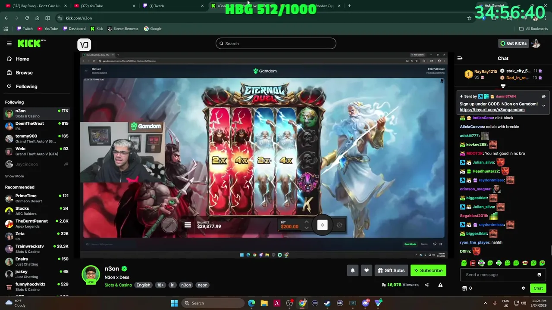Collapse the chat panel with the arrow icon
552x310 pixels.
pos(460,58)
